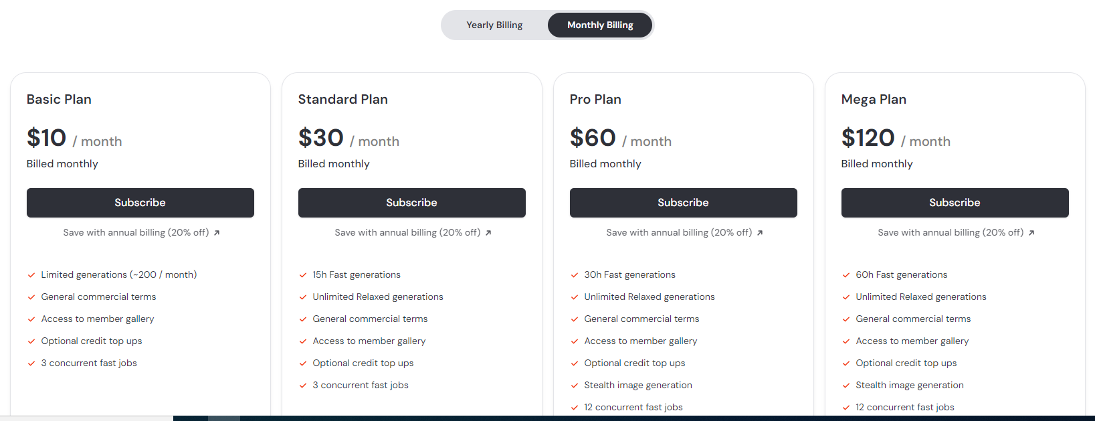Select the Monthly Billing option
Image resolution: width=1095 pixels, height=421 pixels.
click(600, 25)
